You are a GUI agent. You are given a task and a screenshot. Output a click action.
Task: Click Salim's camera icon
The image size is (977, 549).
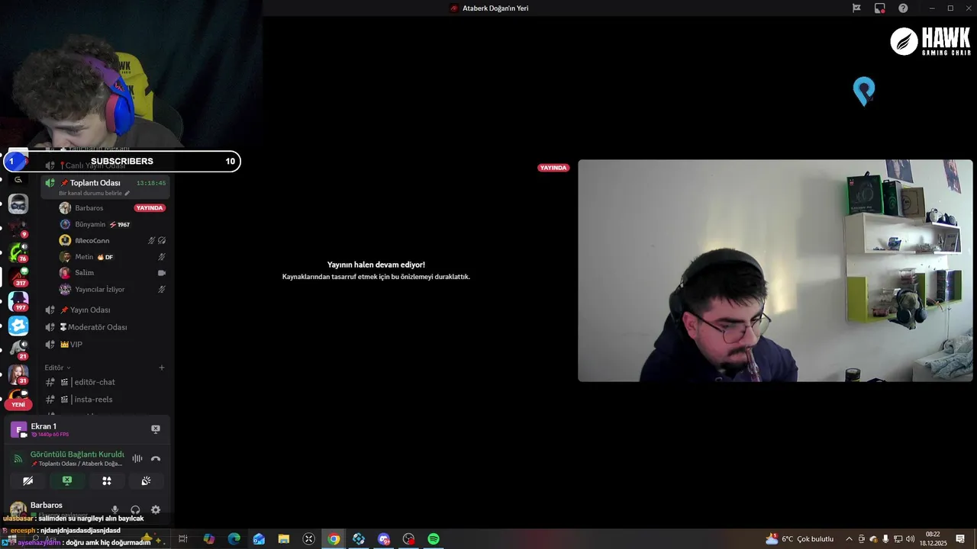(161, 273)
